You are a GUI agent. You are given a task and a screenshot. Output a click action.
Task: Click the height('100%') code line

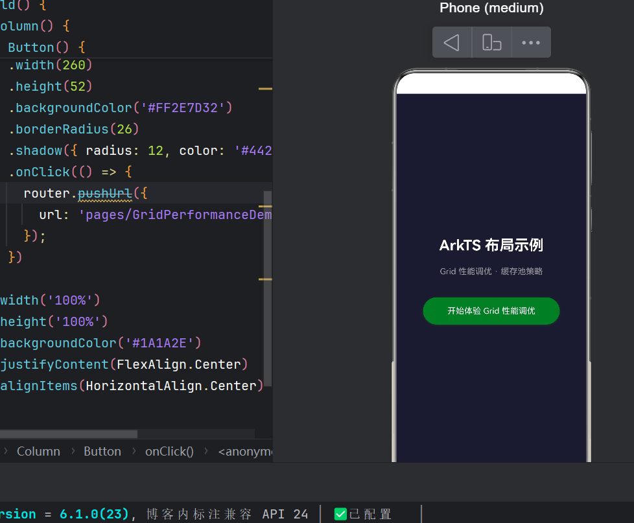point(54,321)
